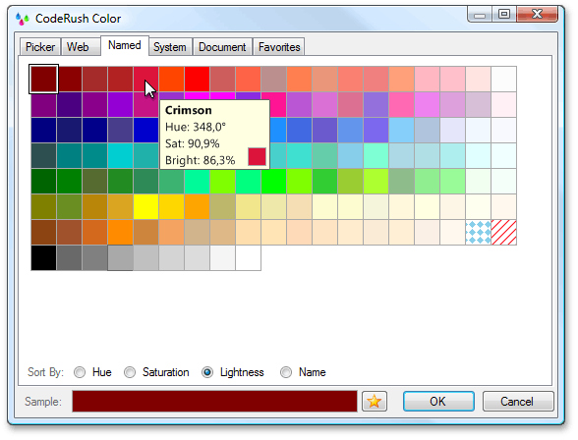
Task: Sort swatches by Name
Action: point(303,372)
